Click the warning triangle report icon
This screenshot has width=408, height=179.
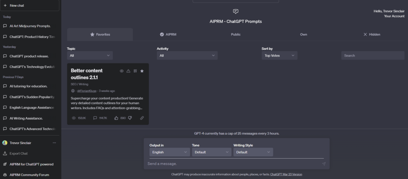[x=128, y=71]
